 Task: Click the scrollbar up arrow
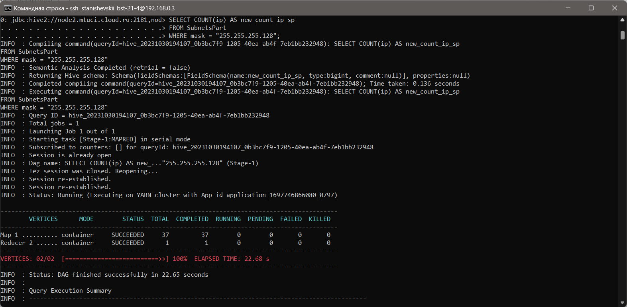[x=622, y=20]
